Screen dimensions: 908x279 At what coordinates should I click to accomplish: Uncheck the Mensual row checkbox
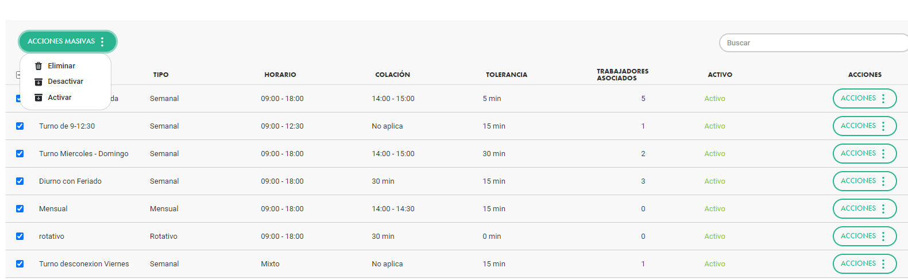(x=20, y=209)
